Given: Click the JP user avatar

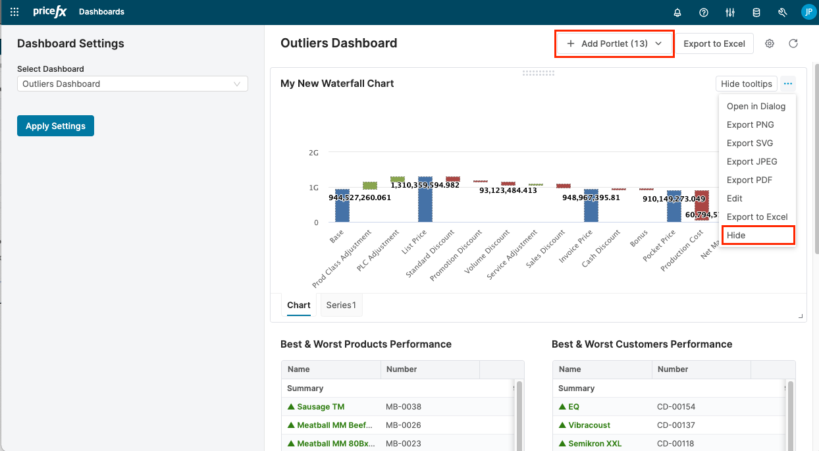Looking at the screenshot, I should (x=808, y=11).
